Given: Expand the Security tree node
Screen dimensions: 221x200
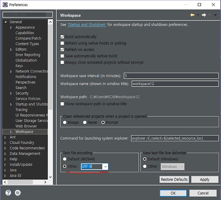Looking at the screenshot, I should pos(11,93).
